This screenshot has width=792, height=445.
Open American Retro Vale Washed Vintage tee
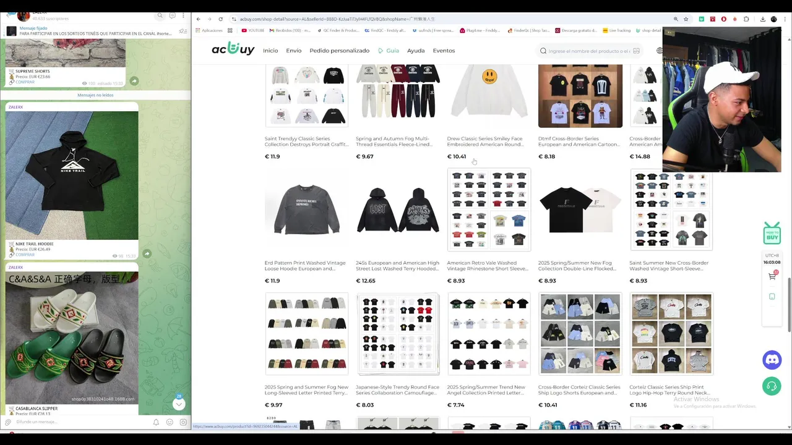click(x=489, y=210)
